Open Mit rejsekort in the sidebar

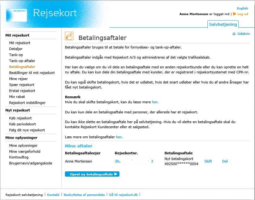(20, 43)
